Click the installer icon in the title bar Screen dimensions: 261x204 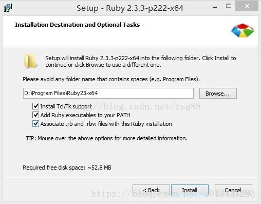(x=8, y=8)
